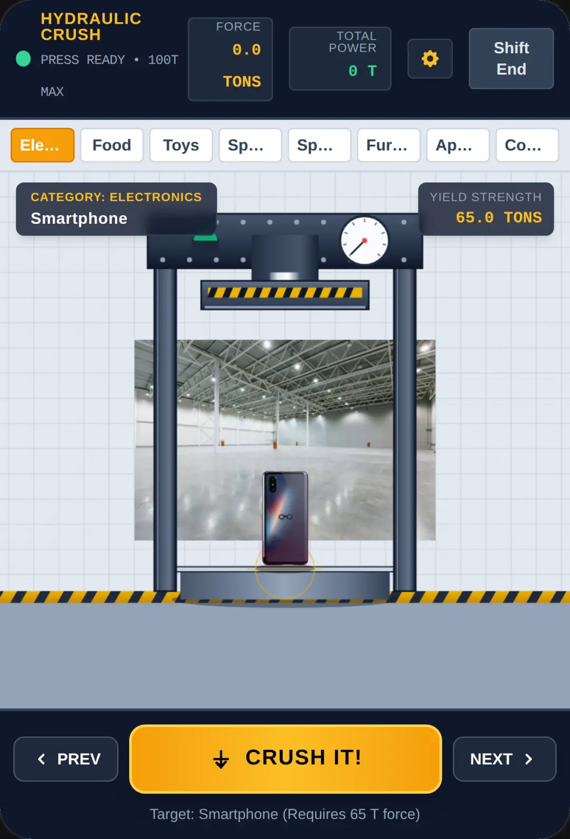Image resolution: width=570 pixels, height=839 pixels.
Task: Click the Yield Strength 65.0 TONS panel
Action: tap(486, 209)
